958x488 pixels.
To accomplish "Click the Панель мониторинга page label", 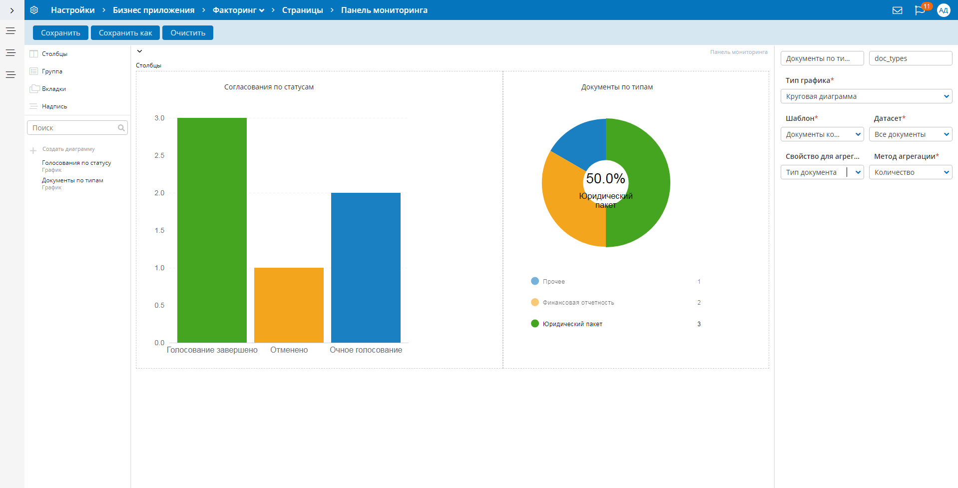I will coord(739,52).
